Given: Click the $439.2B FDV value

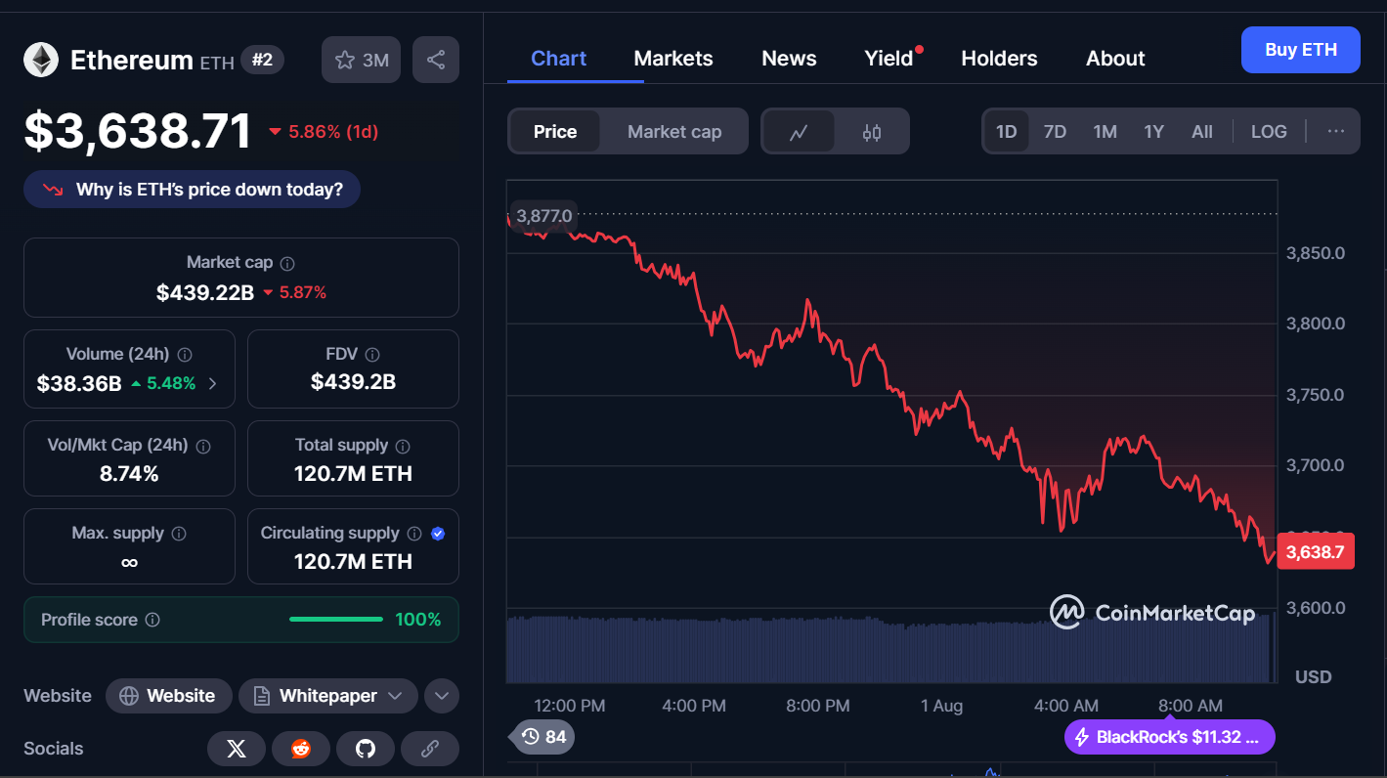Looking at the screenshot, I should [x=353, y=382].
